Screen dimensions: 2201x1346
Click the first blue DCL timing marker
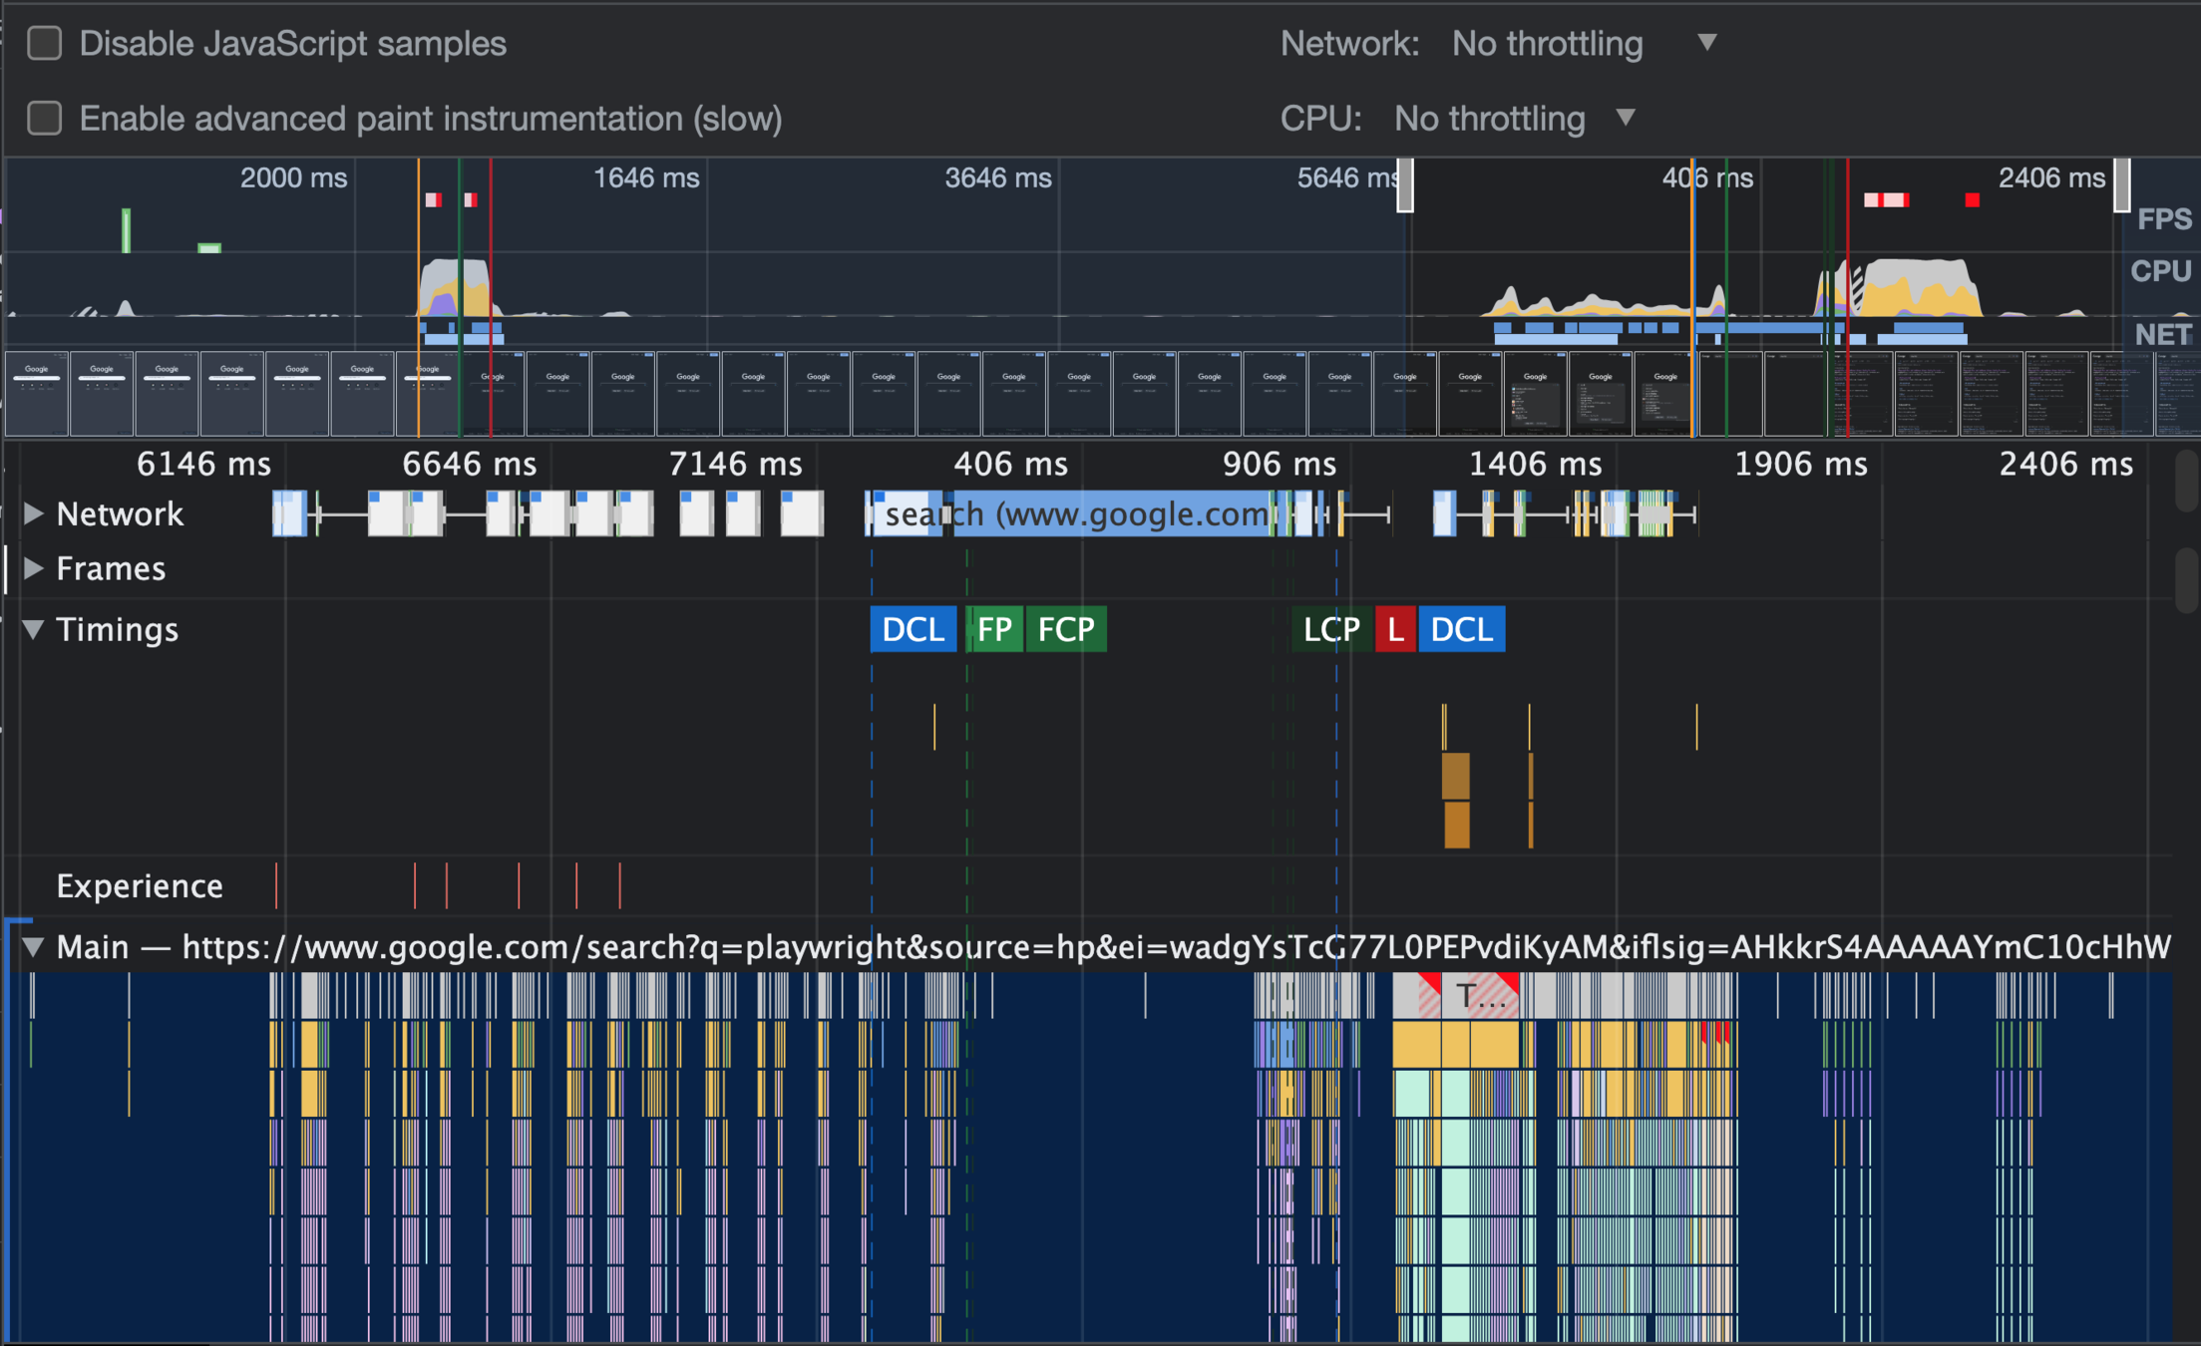pos(913,629)
